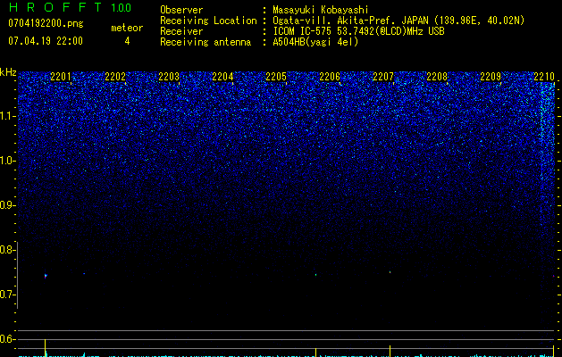Select observer name Masayuki Kobayashi
Screen dimensions: 562x357
pos(321,10)
